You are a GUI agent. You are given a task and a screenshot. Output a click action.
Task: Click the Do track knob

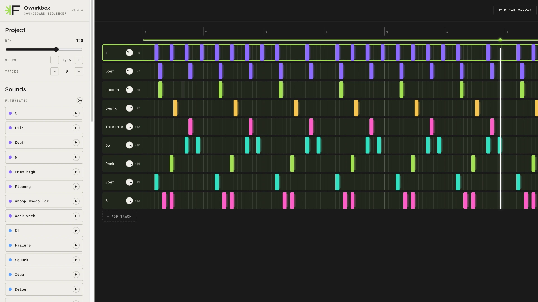(129, 145)
